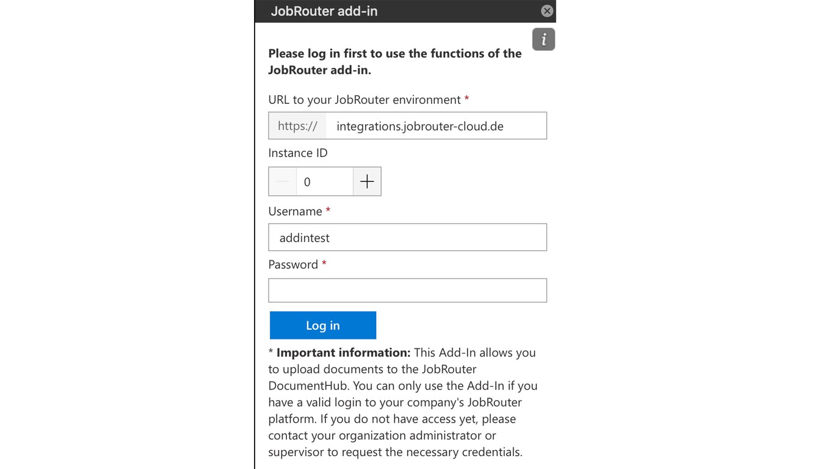Click the word DocumentHub in the notice
834x469 pixels.
308,386
